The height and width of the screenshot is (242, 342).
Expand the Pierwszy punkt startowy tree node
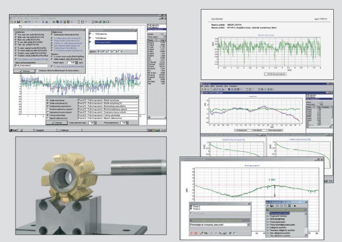point(268,213)
